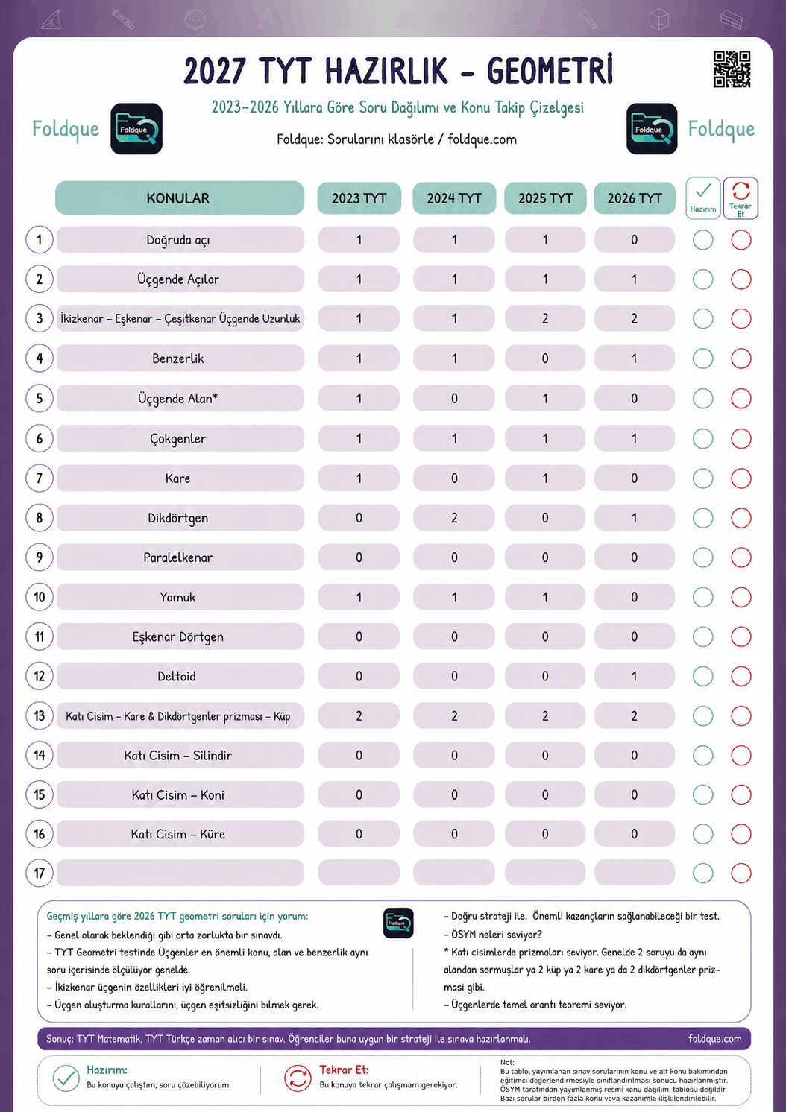Image resolution: width=786 pixels, height=1112 pixels.
Task: Tick the green Hazırım circle for Yamuk
Action: 703,597
